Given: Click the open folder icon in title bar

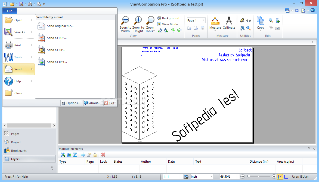Looking at the screenshot, I should (x=12, y=4).
